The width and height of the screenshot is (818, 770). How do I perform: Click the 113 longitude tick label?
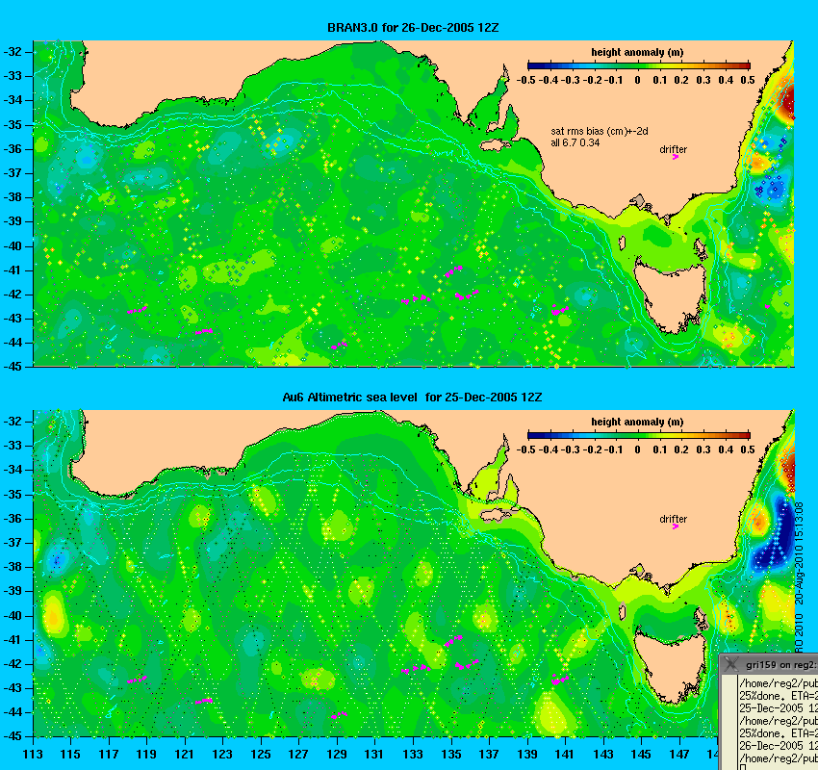(33, 755)
